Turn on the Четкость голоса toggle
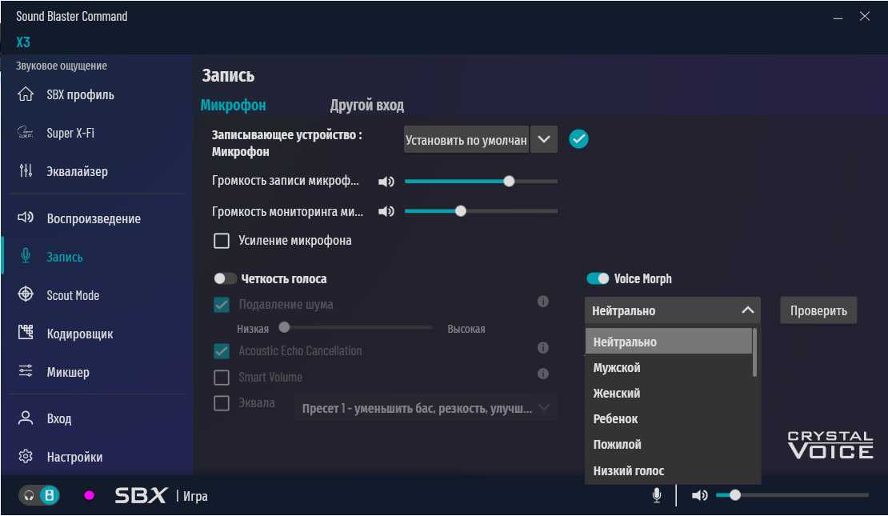 [226, 279]
